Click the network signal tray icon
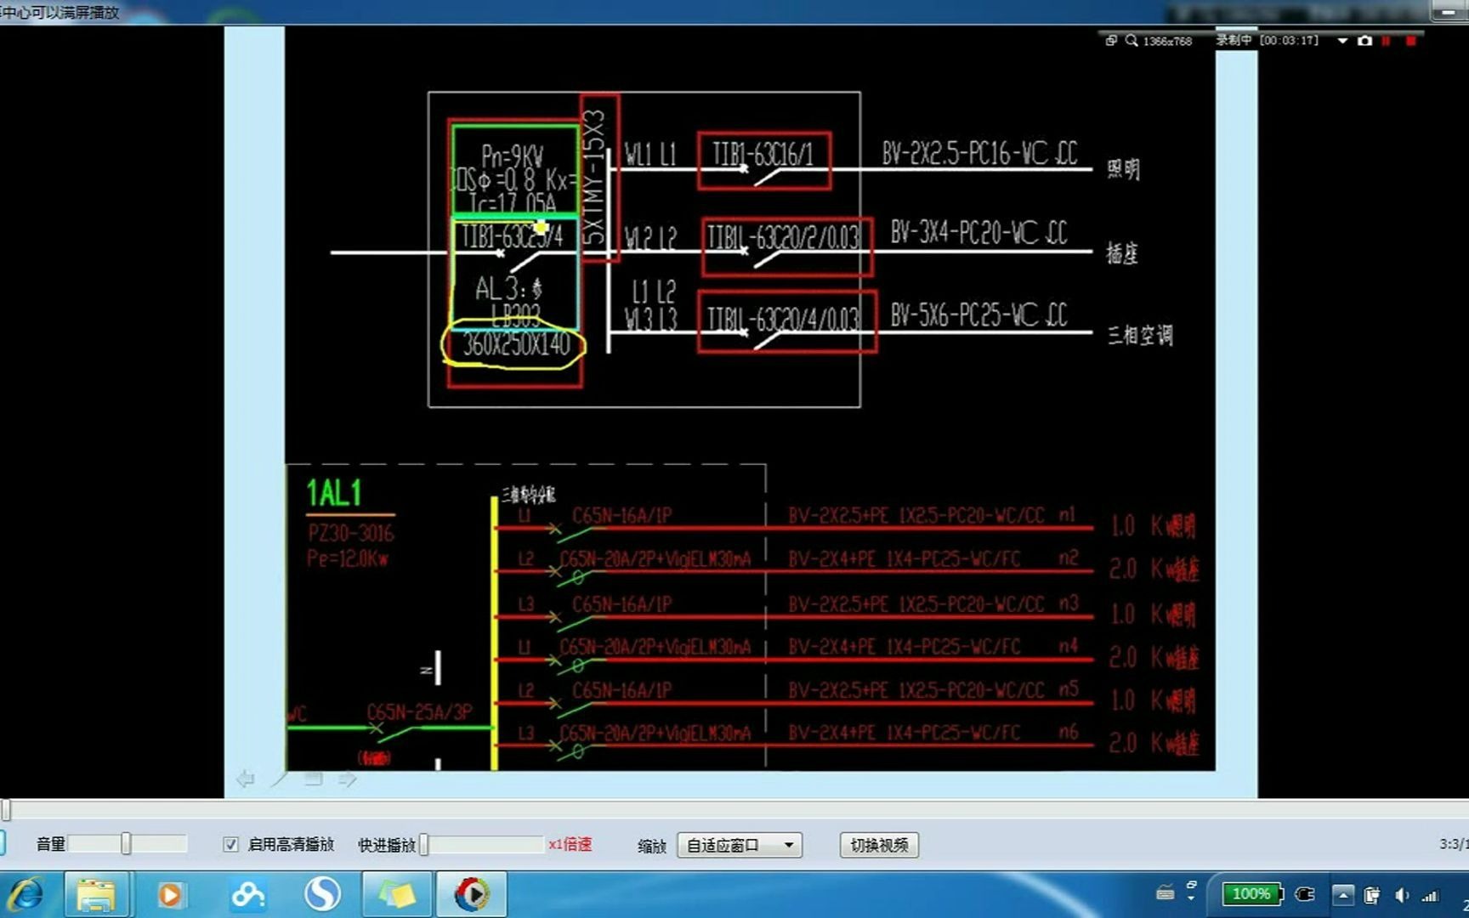Screen dimensions: 1469x918 pyautogui.click(x=1431, y=894)
